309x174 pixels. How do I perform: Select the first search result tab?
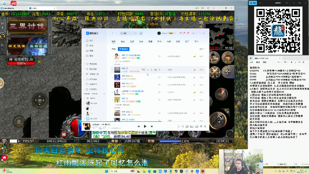(114, 42)
